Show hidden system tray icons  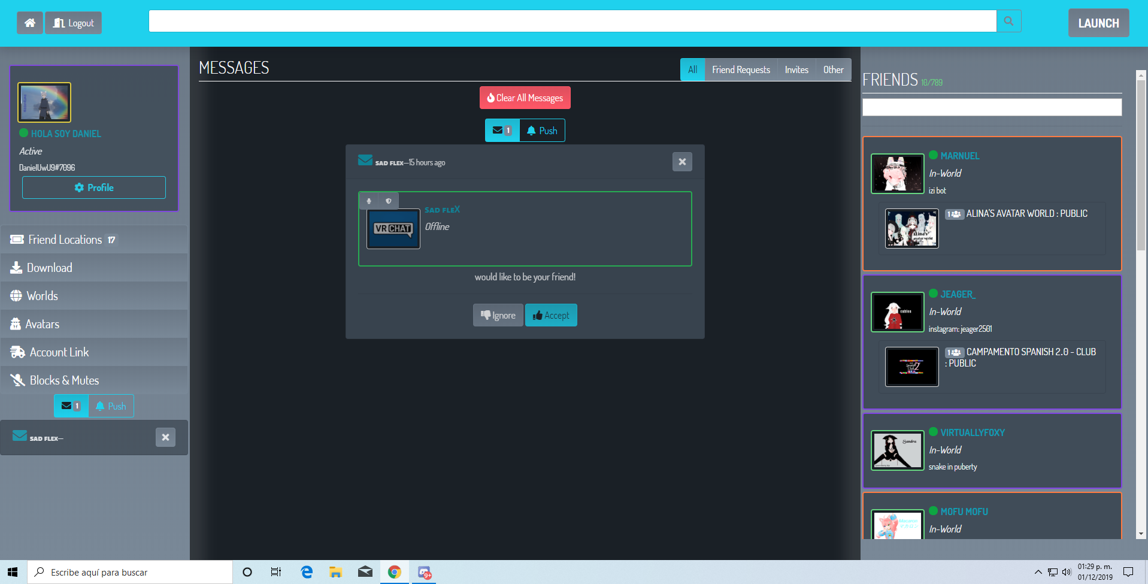(x=1038, y=572)
